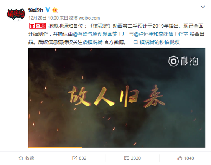
Task: Click the 秒拍 watermark logo on video
Action: 183,61
